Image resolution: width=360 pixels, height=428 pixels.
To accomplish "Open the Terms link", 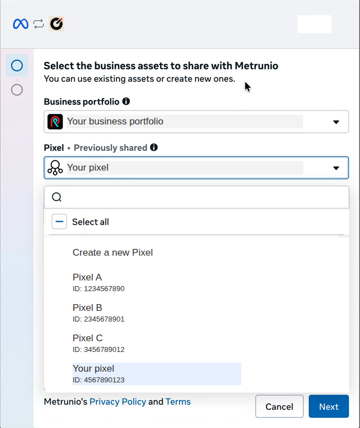I will pos(178,402).
